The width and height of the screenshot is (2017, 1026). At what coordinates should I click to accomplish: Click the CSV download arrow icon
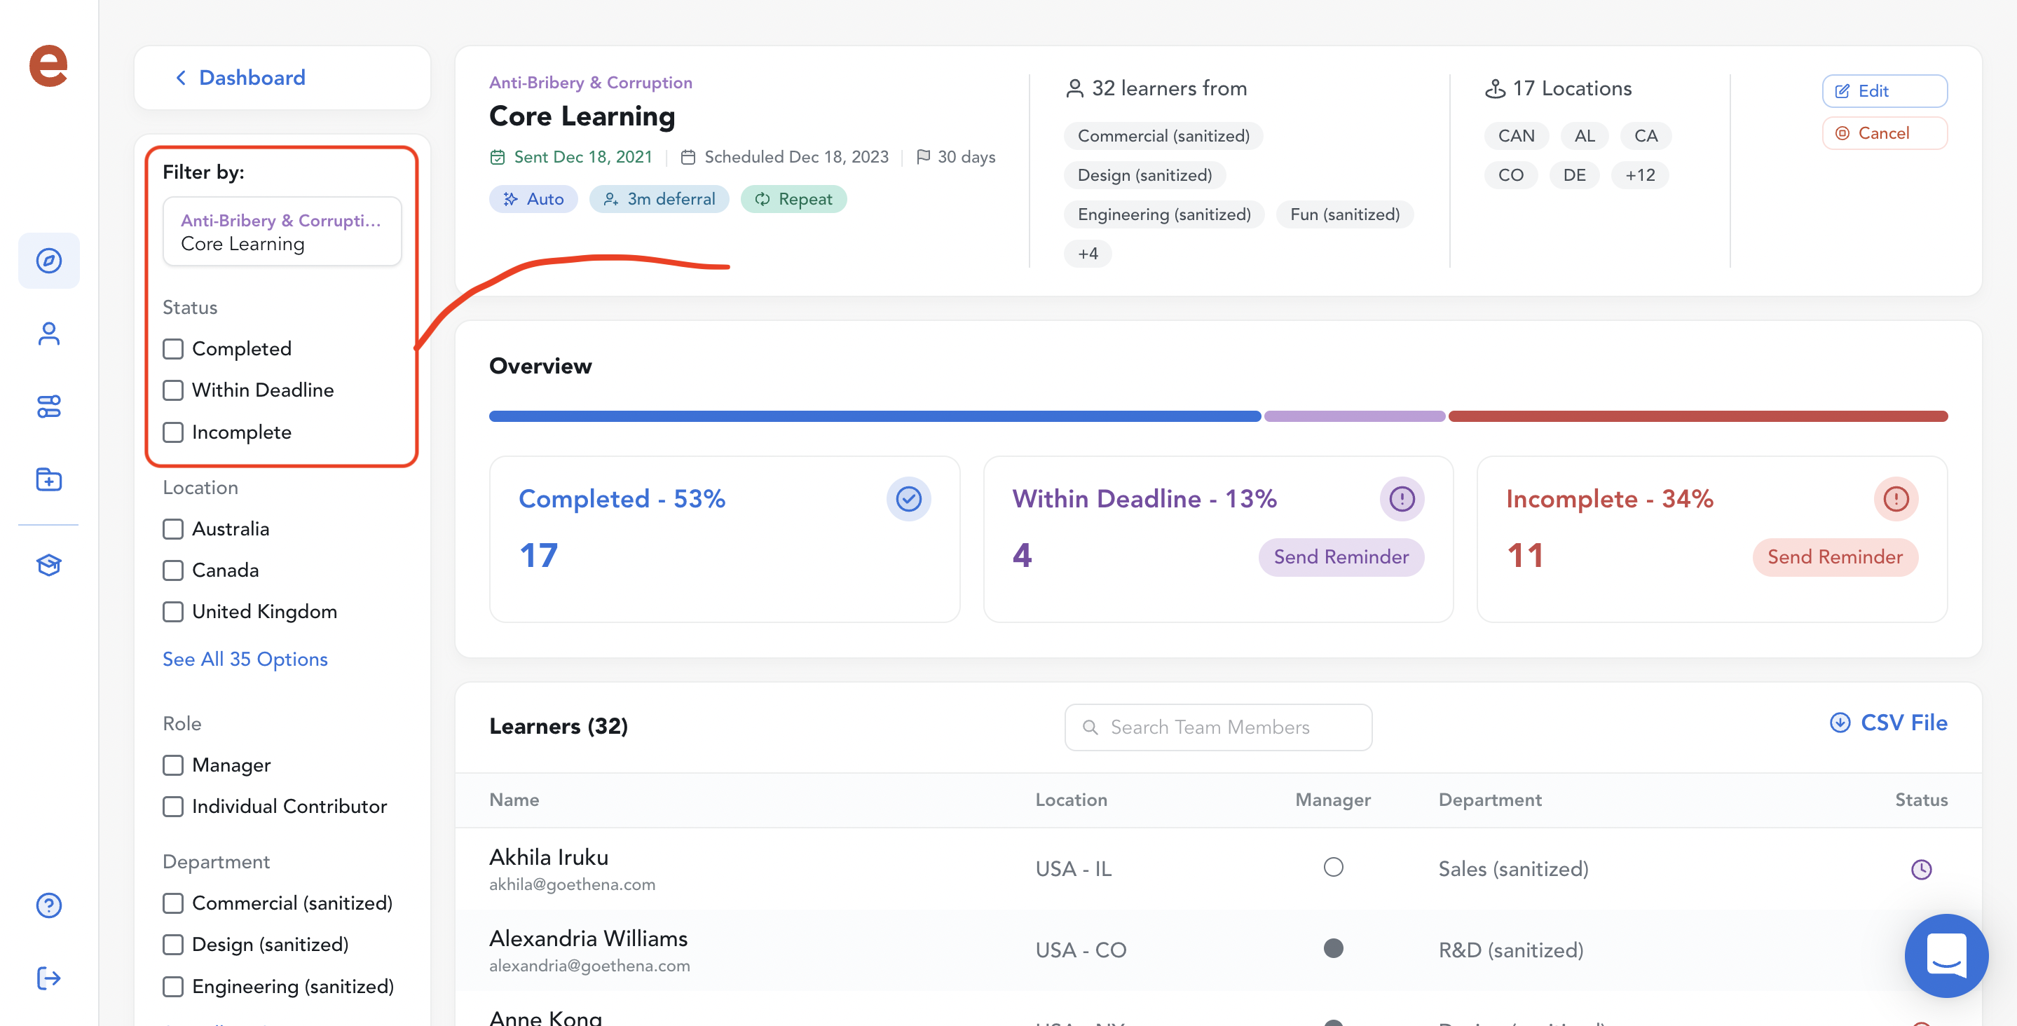tap(1839, 722)
